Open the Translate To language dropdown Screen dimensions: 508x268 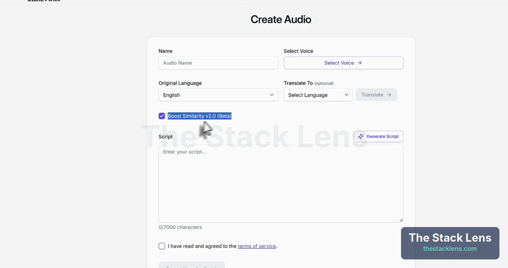(x=318, y=95)
